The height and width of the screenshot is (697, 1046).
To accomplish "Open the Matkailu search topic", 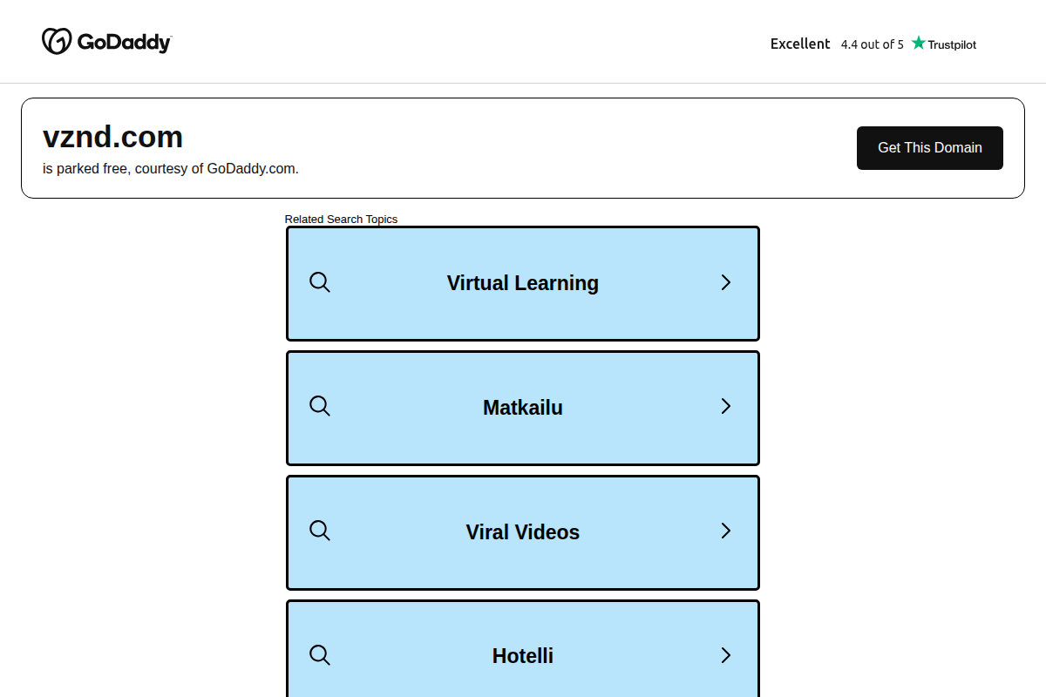I will (x=523, y=408).
